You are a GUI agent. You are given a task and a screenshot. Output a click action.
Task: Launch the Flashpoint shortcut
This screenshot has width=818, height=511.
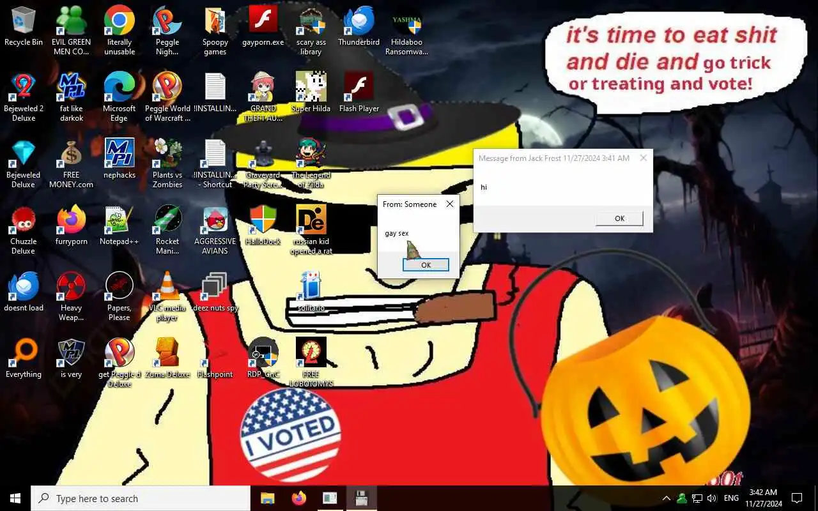(215, 359)
